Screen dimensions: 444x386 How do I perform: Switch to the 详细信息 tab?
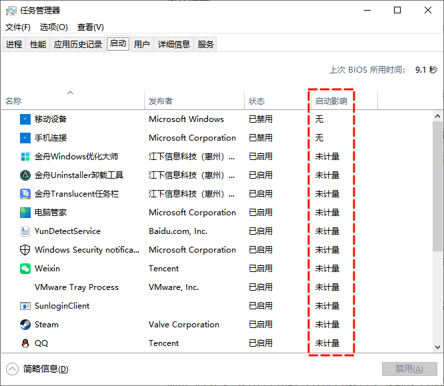(x=173, y=45)
